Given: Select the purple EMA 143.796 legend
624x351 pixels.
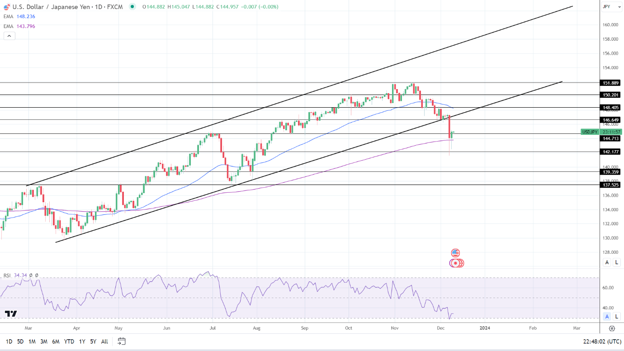Looking at the screenshot, I should coord(19,26).
